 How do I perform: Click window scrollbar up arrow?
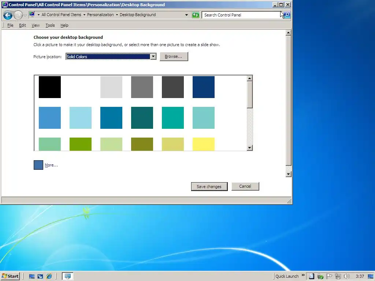pyautogui.click(x=289, y=33)
